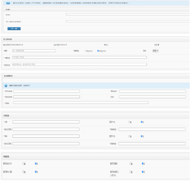Select the 非农业户口 radio option
Image resolution: width=190 pixels, height=182 pixels.
click(x=98, y=50)
